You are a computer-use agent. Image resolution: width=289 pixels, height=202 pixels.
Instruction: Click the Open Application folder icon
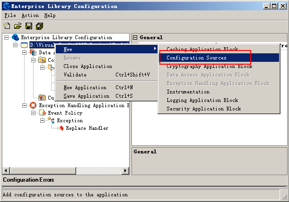coord(18,25)
